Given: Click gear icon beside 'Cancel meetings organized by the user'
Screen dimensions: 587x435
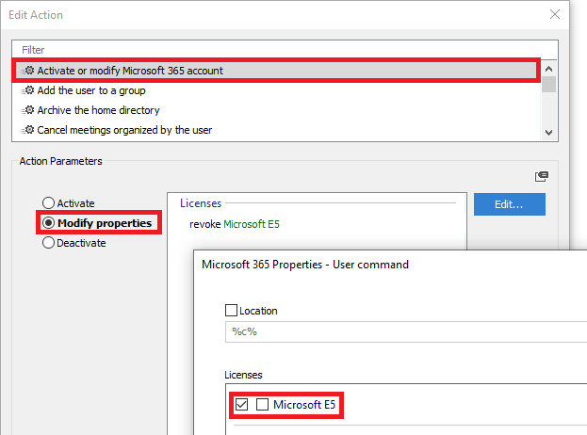Looking at the screenshot, I should (x=27, y=130).
